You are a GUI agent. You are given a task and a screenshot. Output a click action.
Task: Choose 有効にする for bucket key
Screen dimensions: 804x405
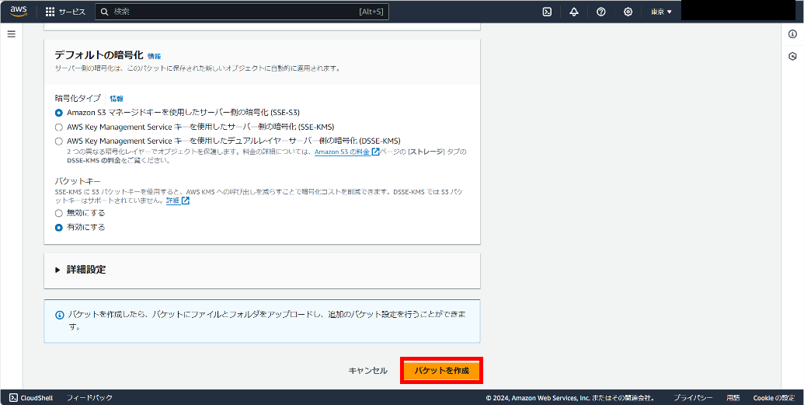tap(58, 228)
